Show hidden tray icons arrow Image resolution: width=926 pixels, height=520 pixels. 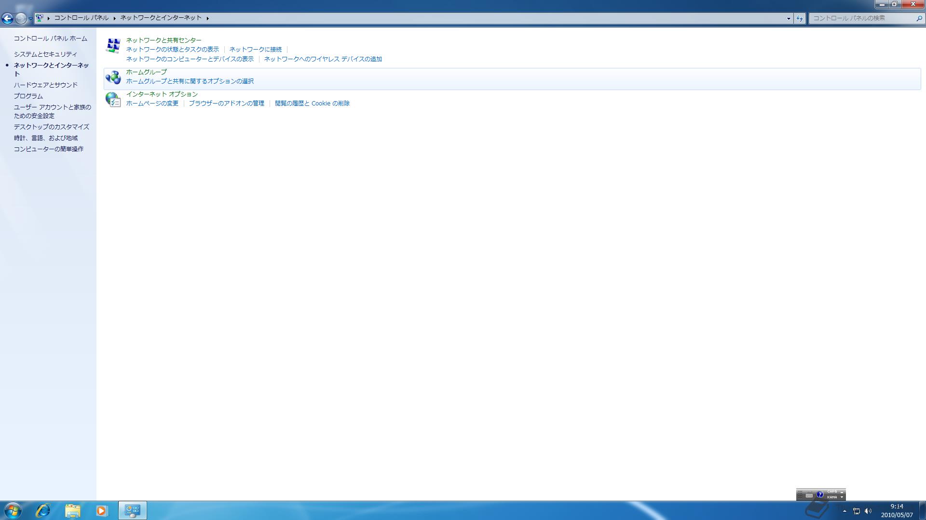[844, 511]
